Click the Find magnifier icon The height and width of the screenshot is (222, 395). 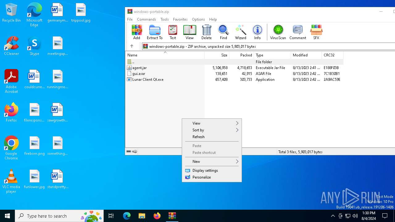[223, 32]
